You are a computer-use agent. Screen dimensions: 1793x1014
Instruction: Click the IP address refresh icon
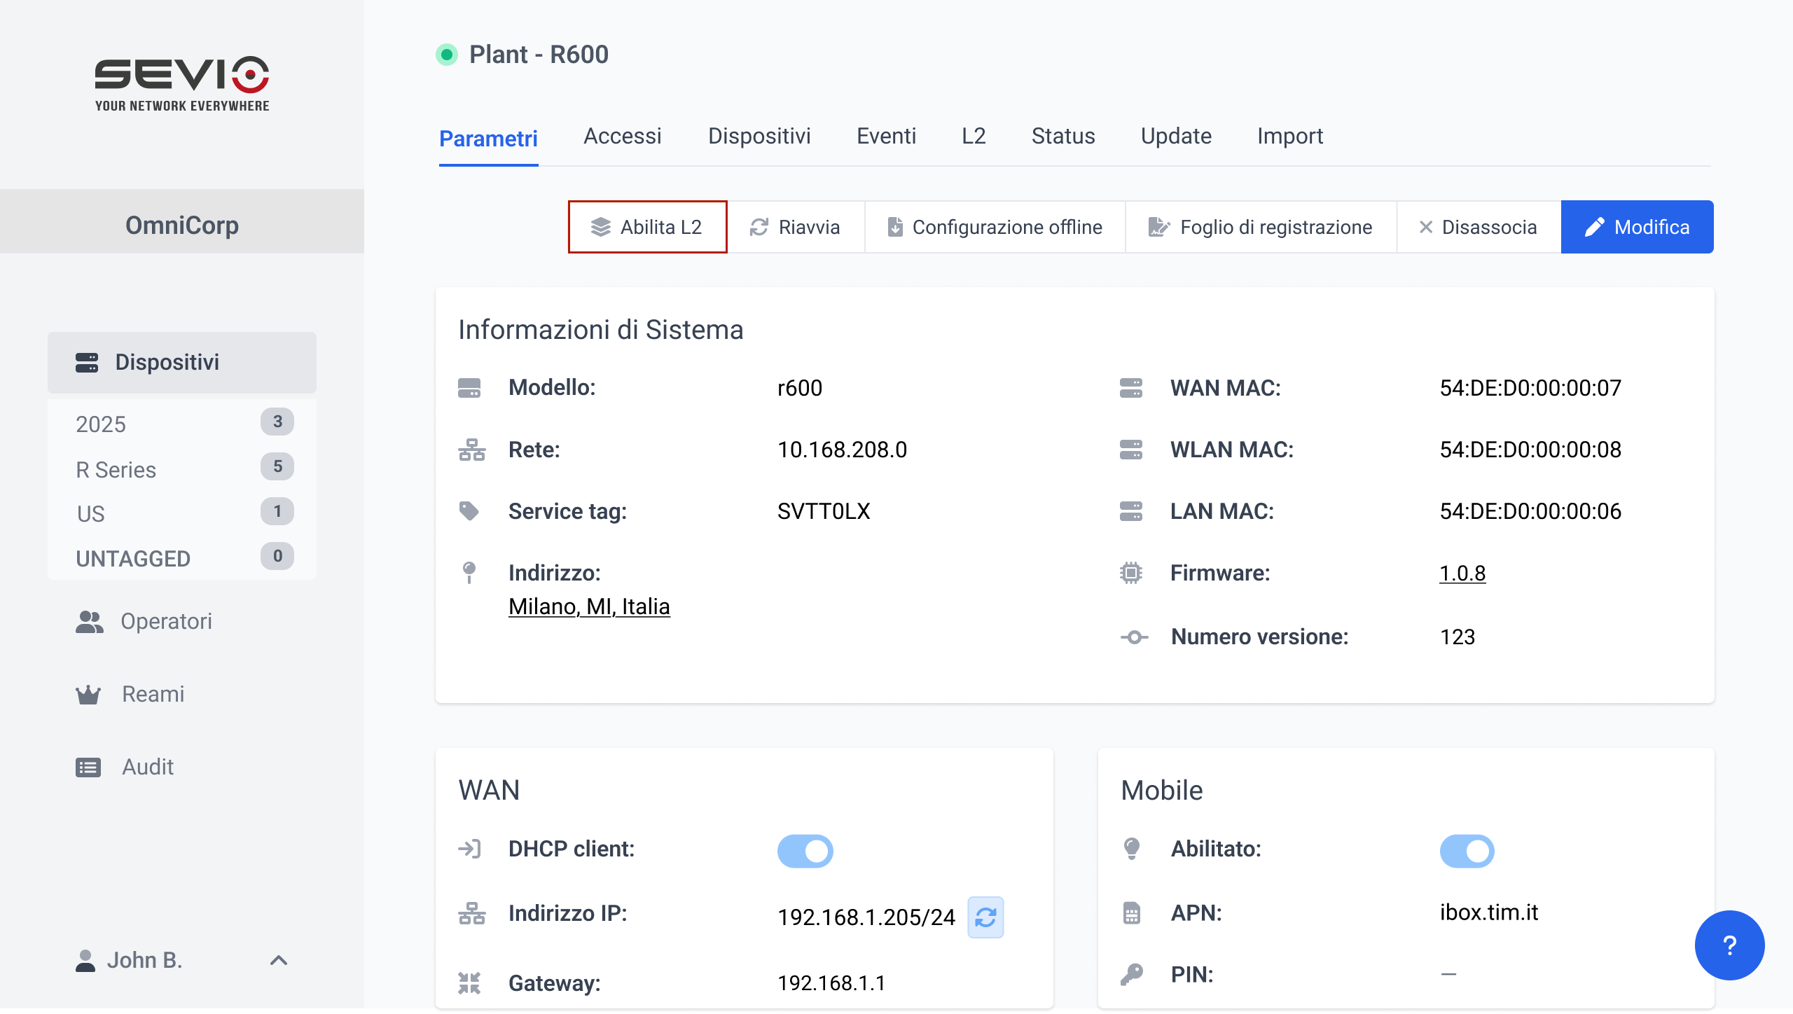[985, 917]
